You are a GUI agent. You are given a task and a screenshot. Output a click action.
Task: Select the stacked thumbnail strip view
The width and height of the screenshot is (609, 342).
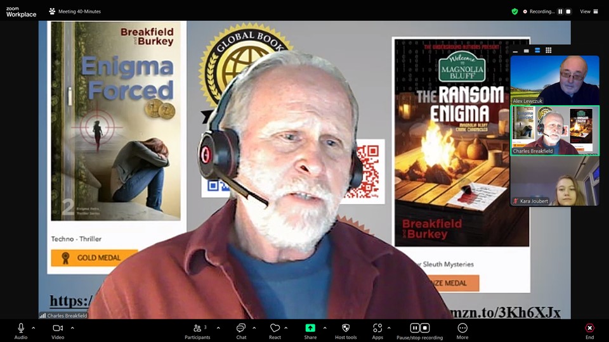point(537,51)
